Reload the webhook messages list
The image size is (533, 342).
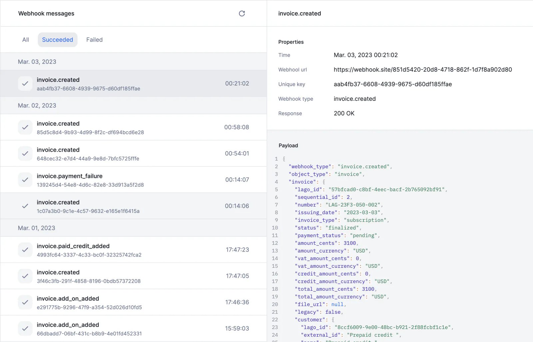[242, 13]
